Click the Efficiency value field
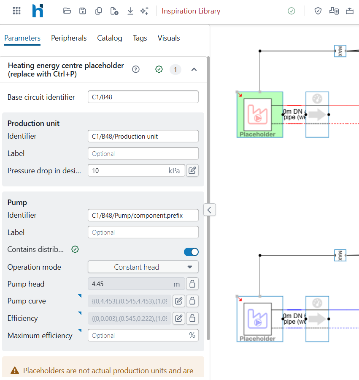The width and height of the screenshot is (359, 380). pyautogui.click(x=130, y=318)
